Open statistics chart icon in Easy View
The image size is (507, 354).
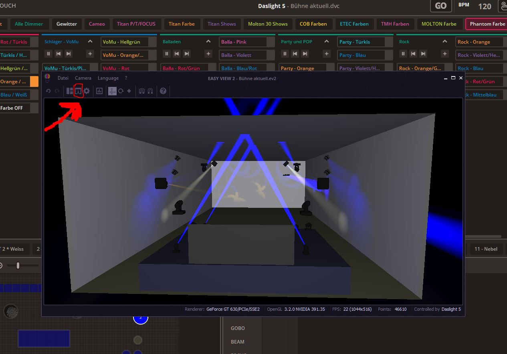coord(99,91)
